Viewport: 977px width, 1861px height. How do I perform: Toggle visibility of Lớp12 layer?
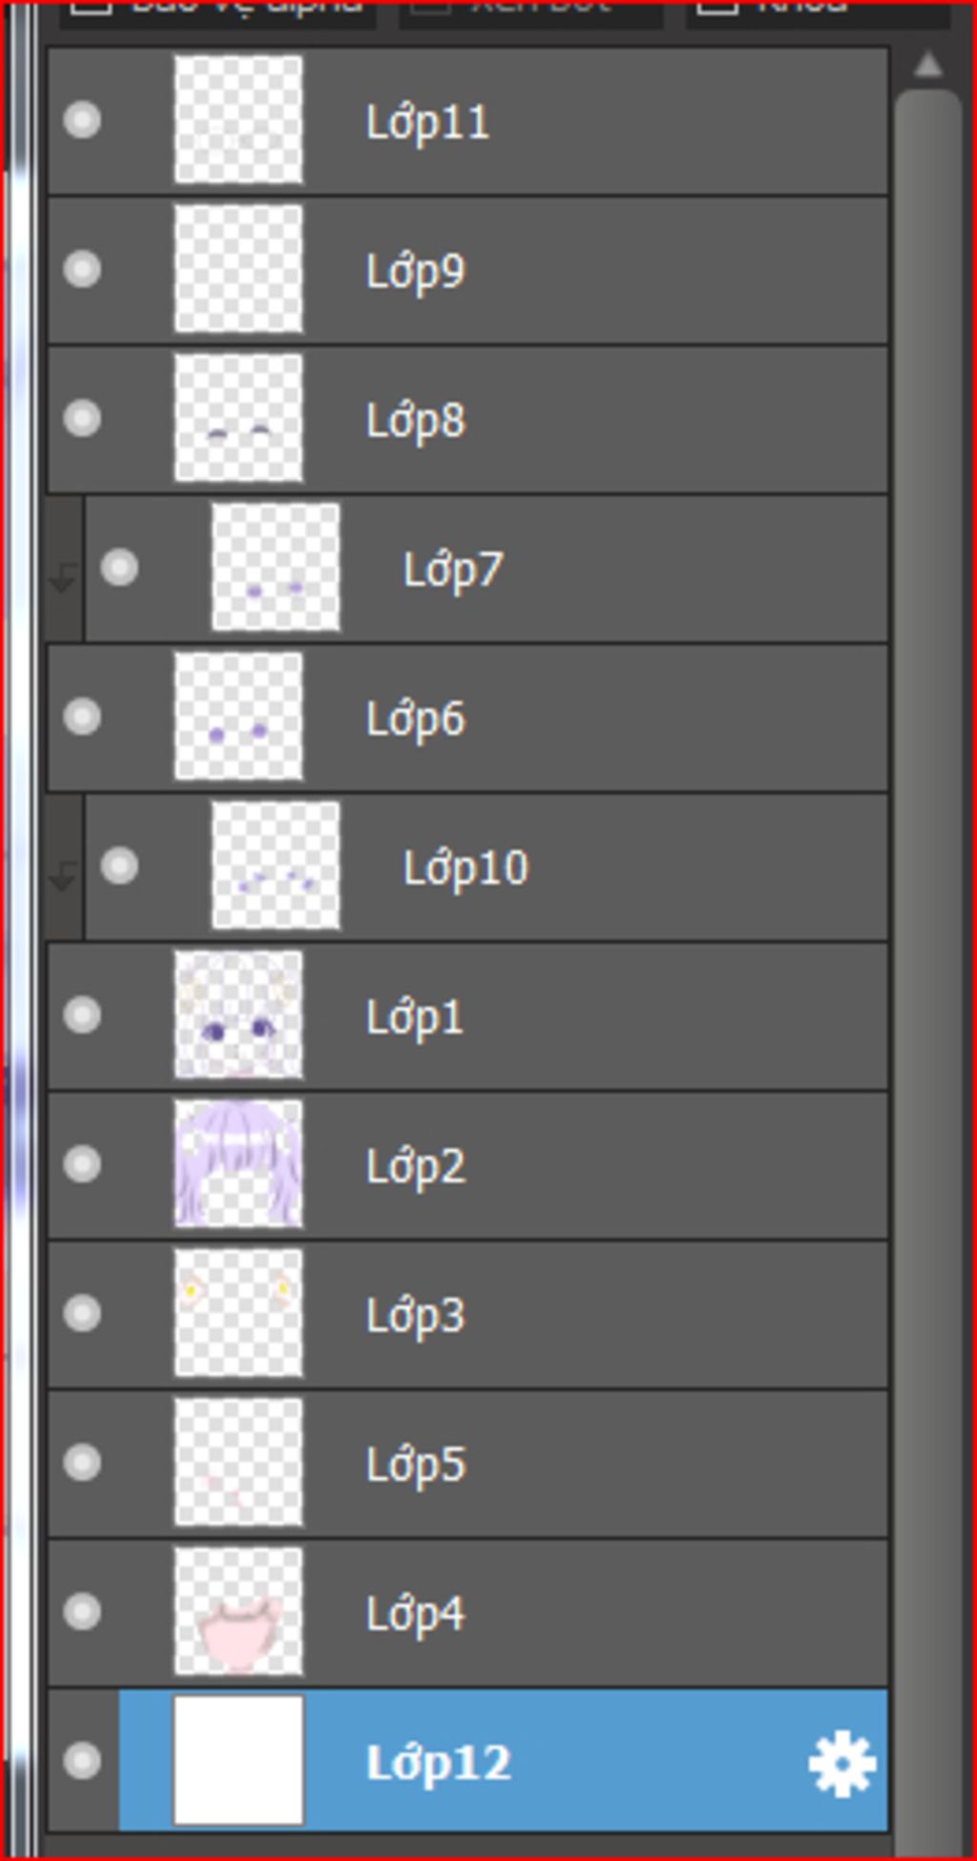pos(82,1761)
